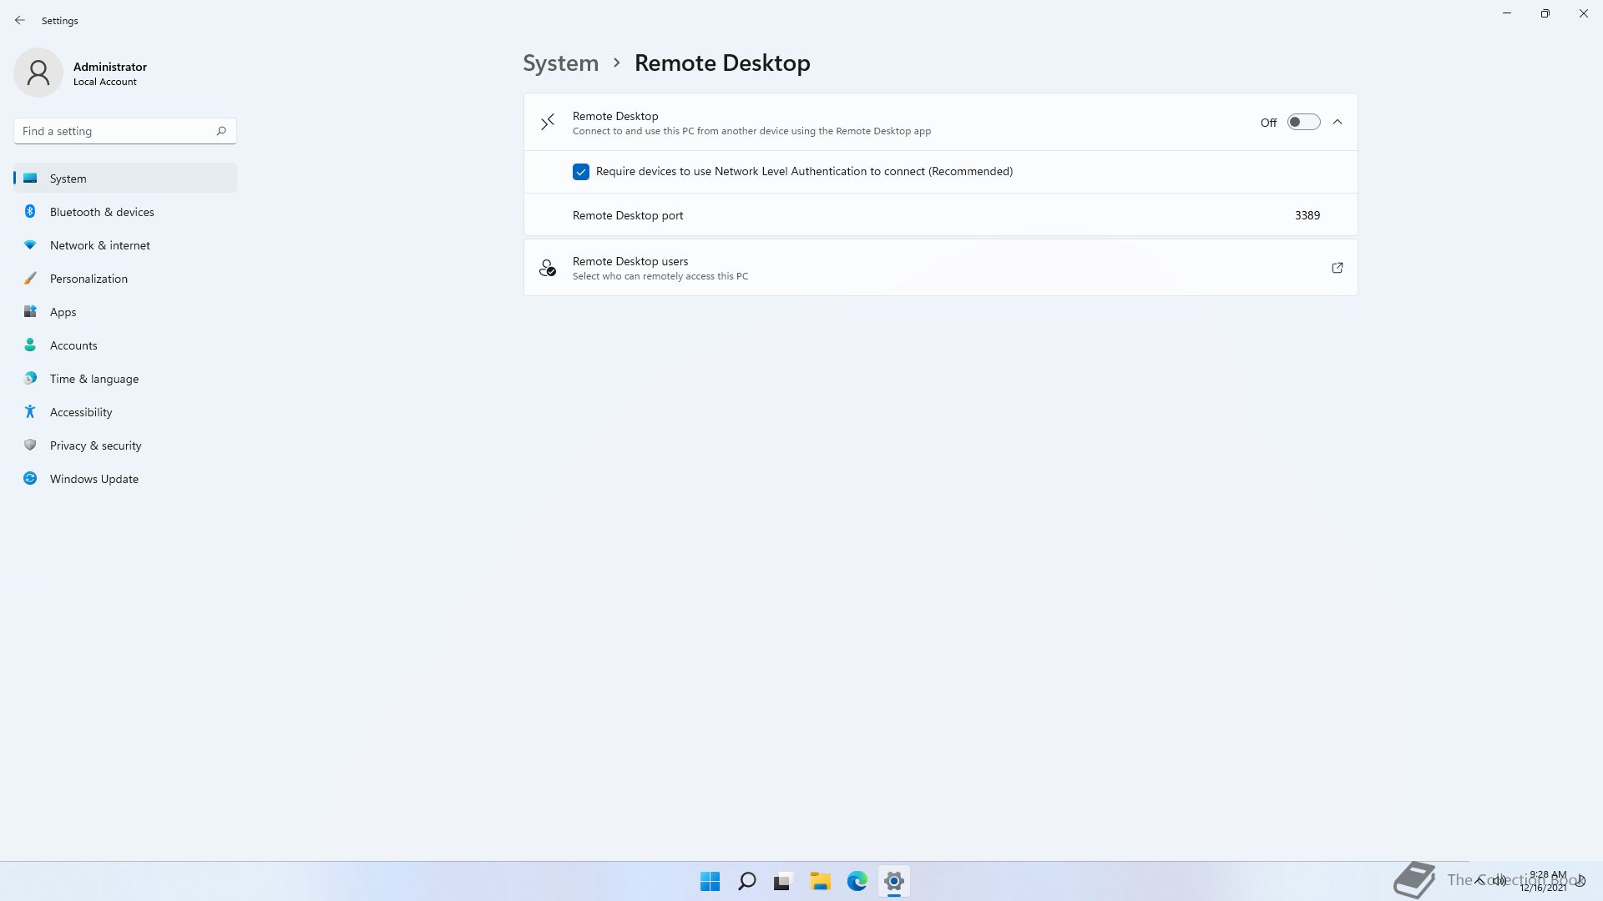This screenshot has height=901, width=1603.
Task: Toggle the Remote Desktop switch on
Action: click(1302, 123)
